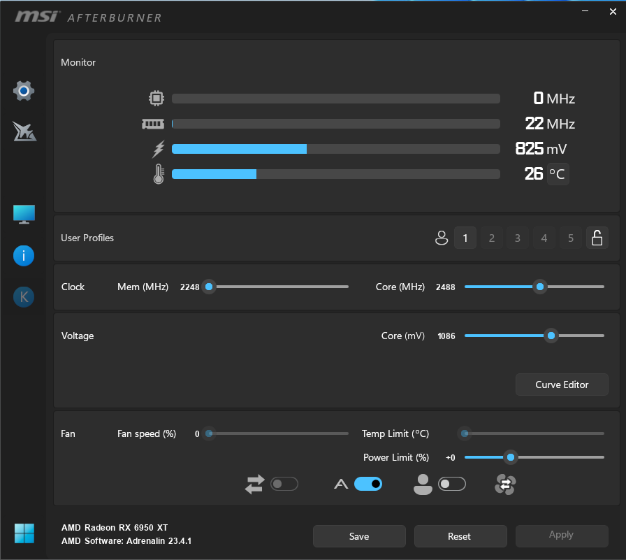Click the auto fan 'A' icon

pyautogui.click(x=341, y=484)
